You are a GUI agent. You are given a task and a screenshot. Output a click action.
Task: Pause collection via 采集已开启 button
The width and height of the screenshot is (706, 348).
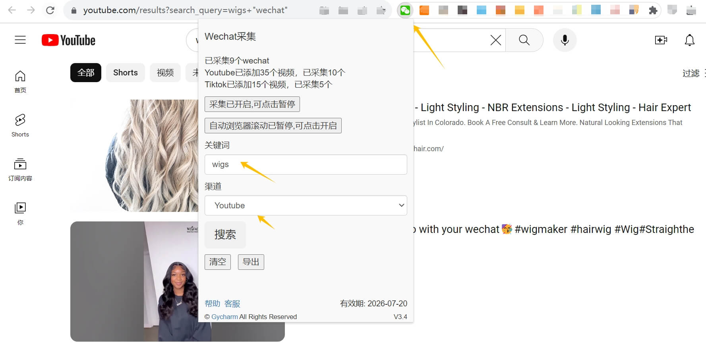click(x=252, y=104)
